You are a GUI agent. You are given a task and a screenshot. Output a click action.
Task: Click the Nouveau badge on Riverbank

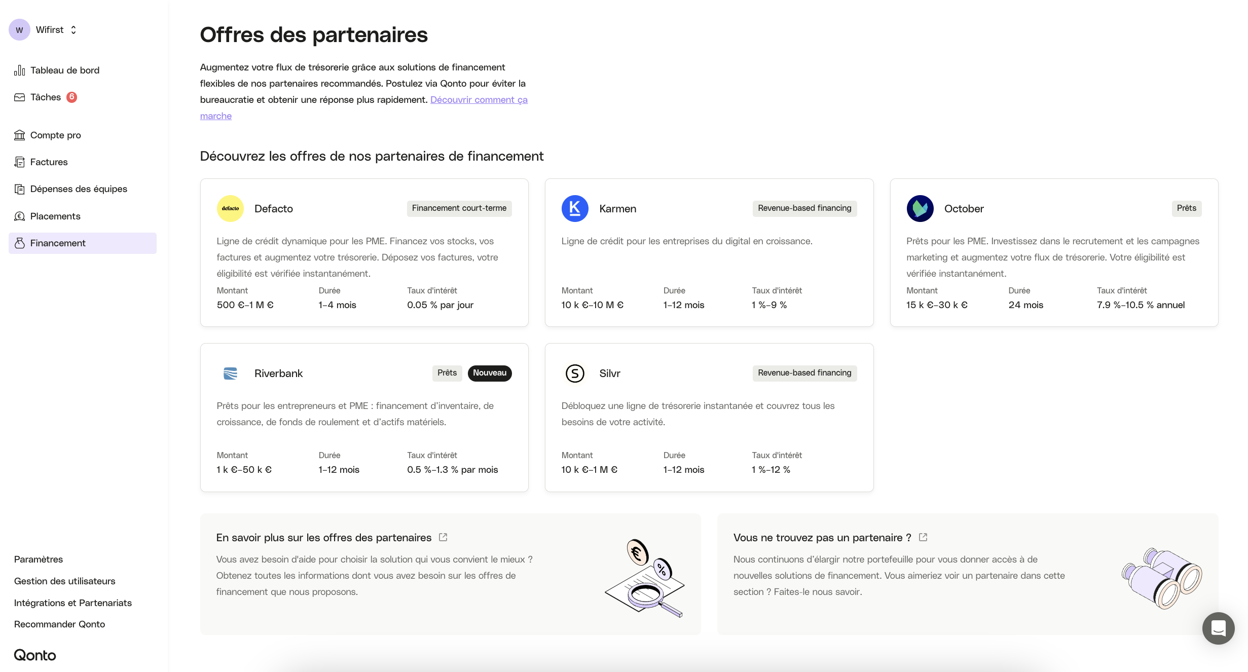coord(490,373)
